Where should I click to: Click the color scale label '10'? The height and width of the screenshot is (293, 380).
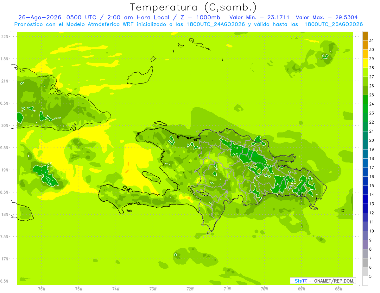click(x=372, y=231)
